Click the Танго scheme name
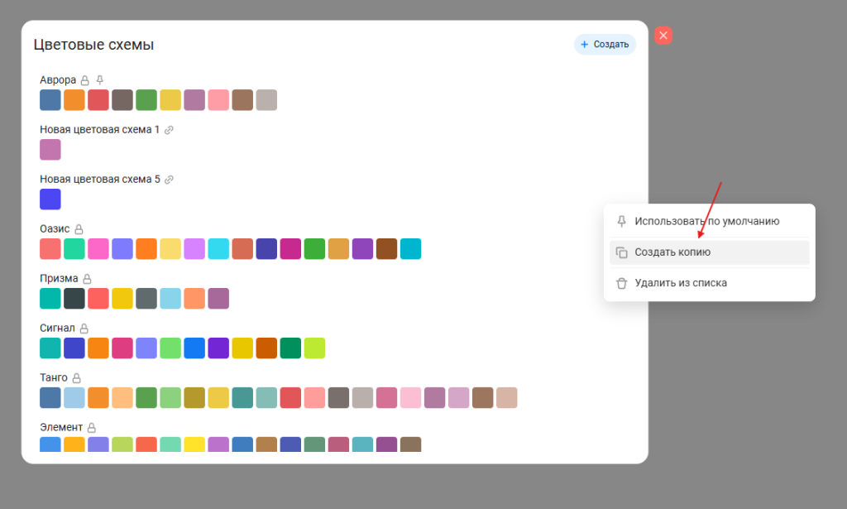 coord(54,378)
